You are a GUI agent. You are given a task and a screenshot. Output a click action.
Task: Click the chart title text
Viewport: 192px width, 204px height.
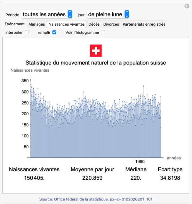pyautogui.click(x=96, y=63)
